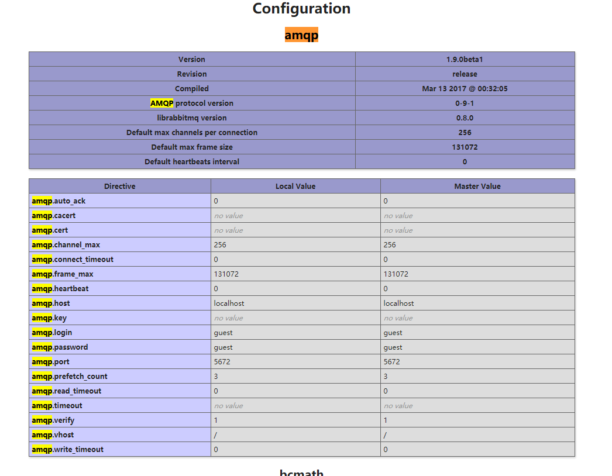Click local value 131072 of amqp.frame_max

(226, 274)
